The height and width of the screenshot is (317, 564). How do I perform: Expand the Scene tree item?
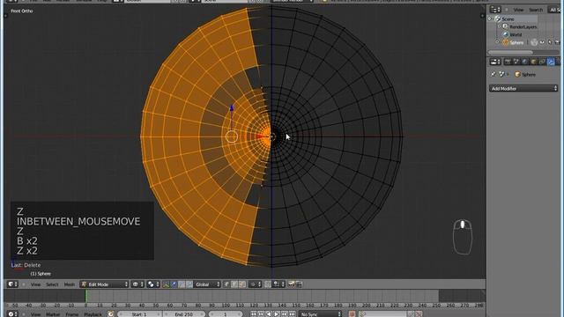click(x=490, y=18)
